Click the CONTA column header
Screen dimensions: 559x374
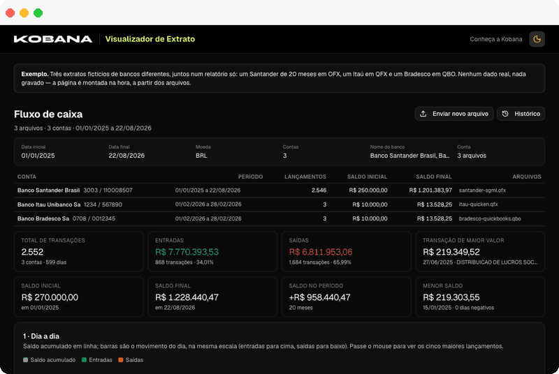click(x=27, y=177)
